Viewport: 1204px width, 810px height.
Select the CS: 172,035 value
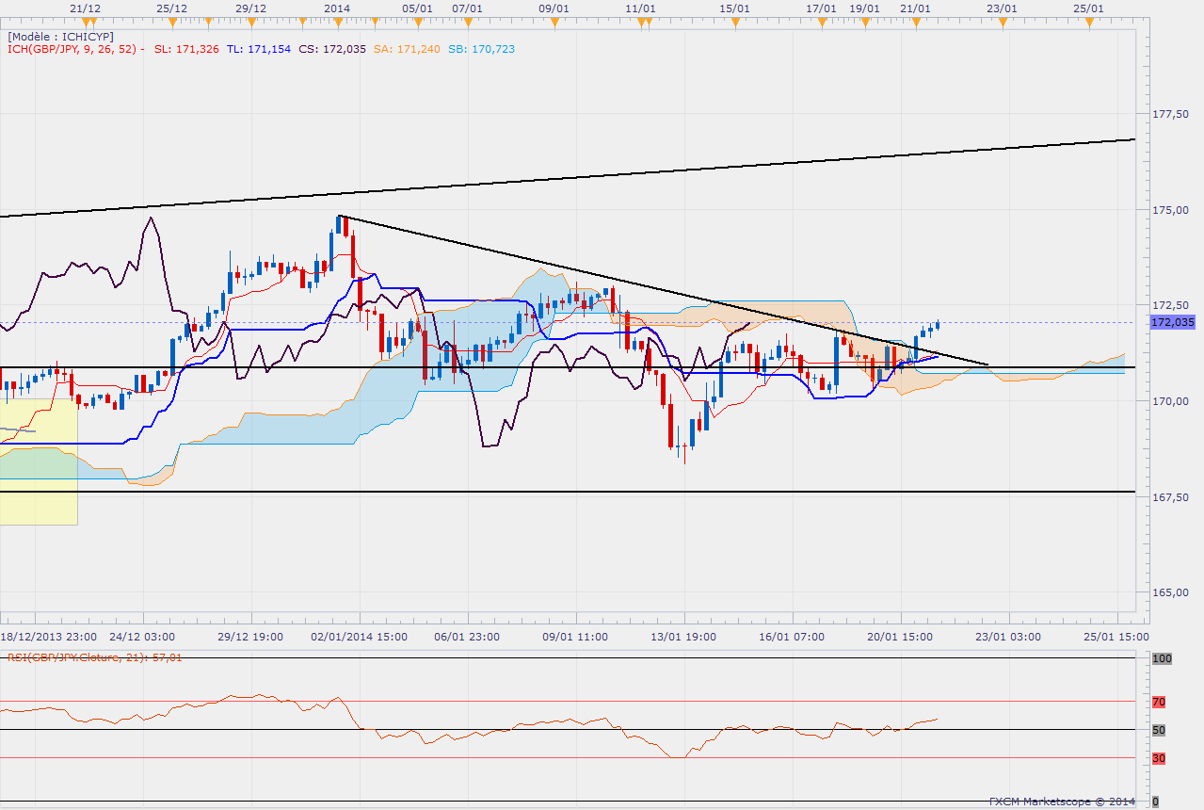tap(331, 49)
